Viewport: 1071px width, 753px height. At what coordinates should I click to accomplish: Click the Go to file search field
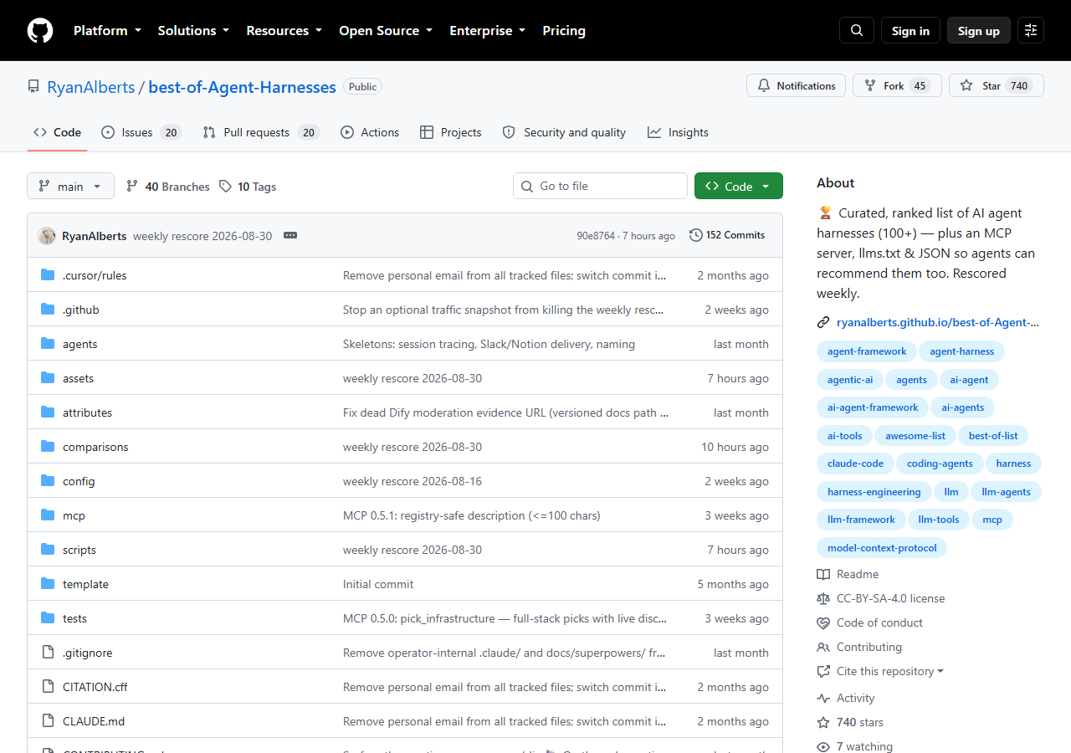tap(600, 186)
